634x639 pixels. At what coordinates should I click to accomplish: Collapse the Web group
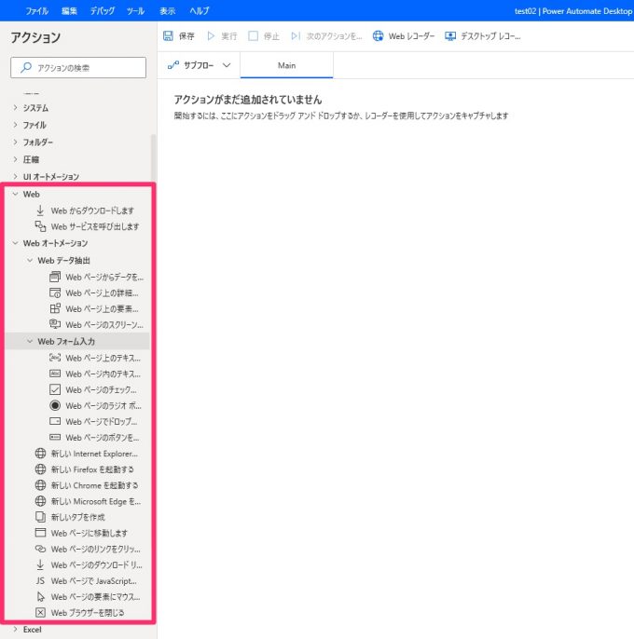(16, 194)
